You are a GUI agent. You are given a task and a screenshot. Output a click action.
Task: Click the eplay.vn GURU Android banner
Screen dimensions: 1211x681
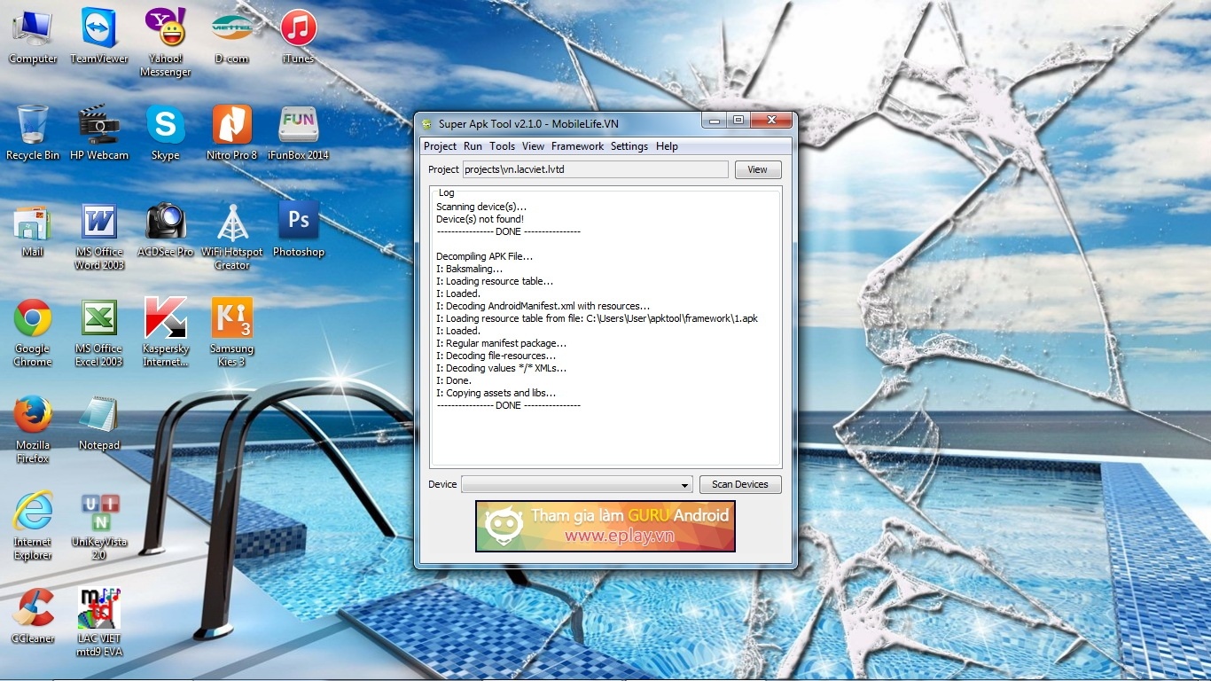[x=605, y=526]
